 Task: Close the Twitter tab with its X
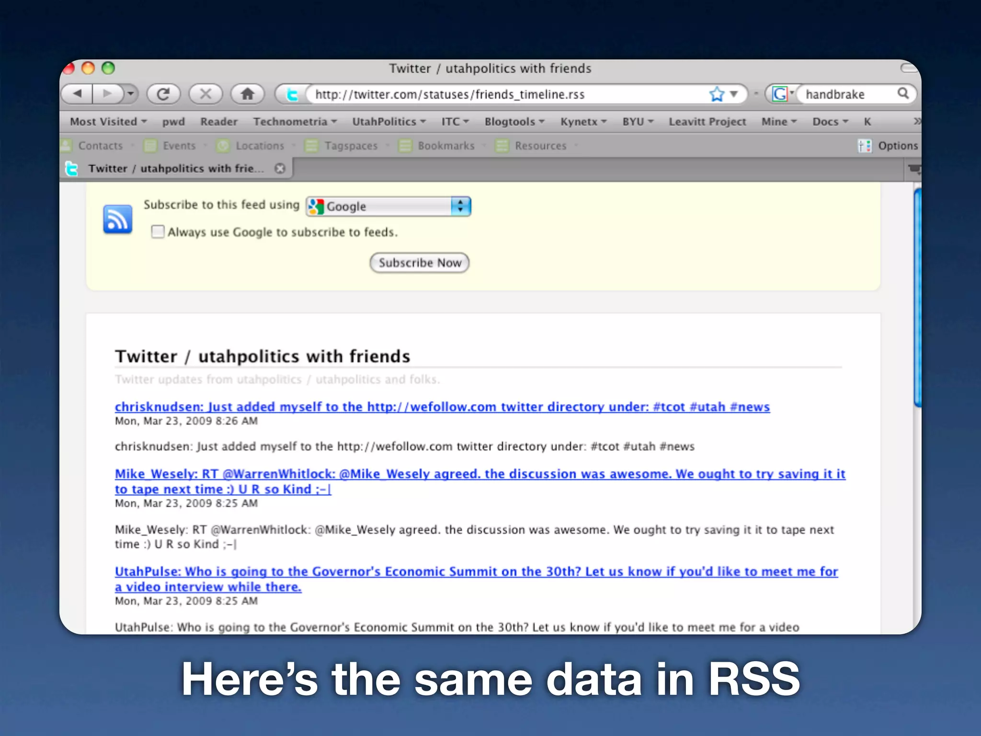280,168
